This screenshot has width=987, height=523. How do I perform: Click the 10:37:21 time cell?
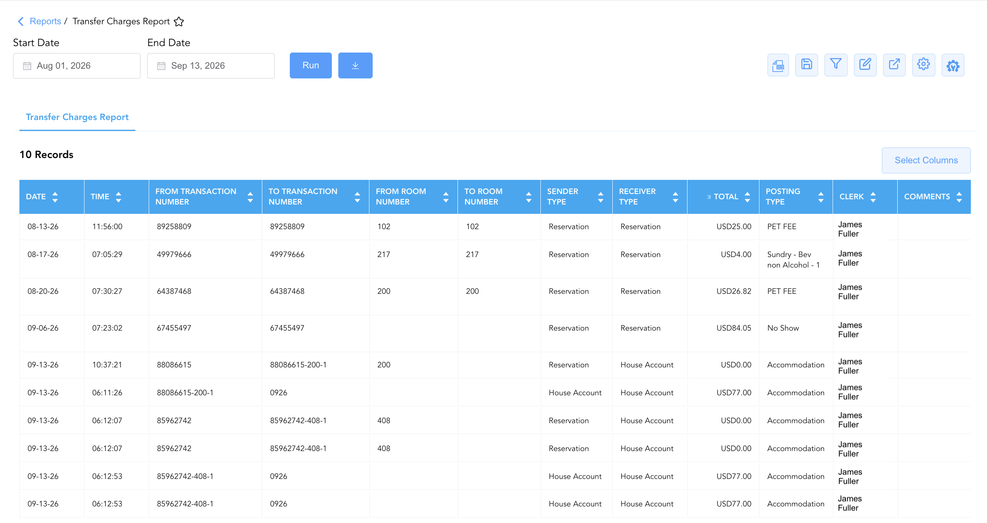(107, 365)
